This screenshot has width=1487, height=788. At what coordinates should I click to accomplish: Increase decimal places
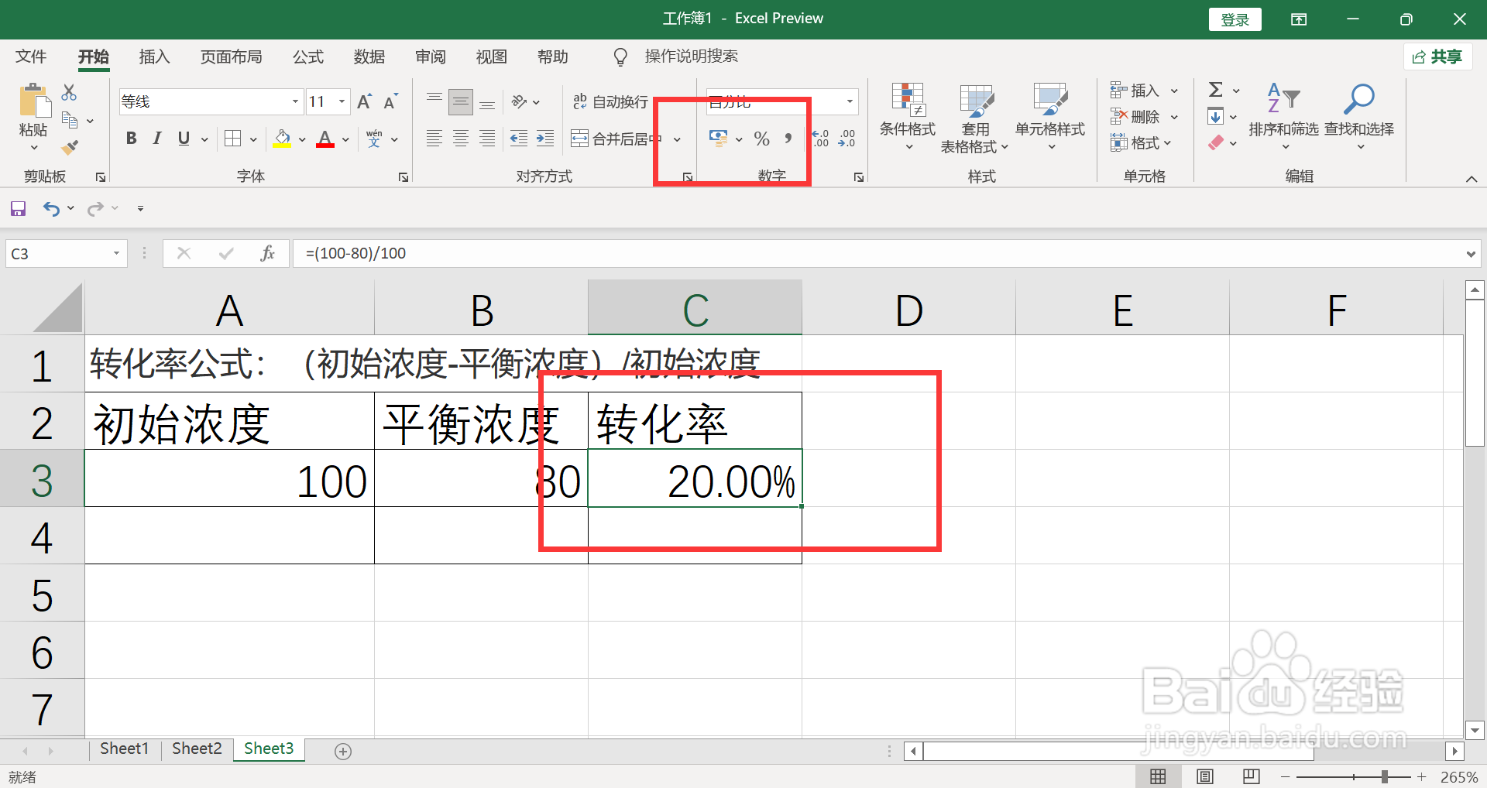[x=820, y=139]
